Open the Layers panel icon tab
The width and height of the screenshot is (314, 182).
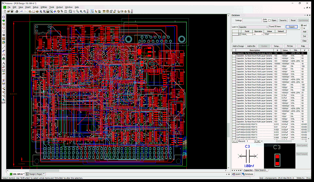tap(236, 174)
